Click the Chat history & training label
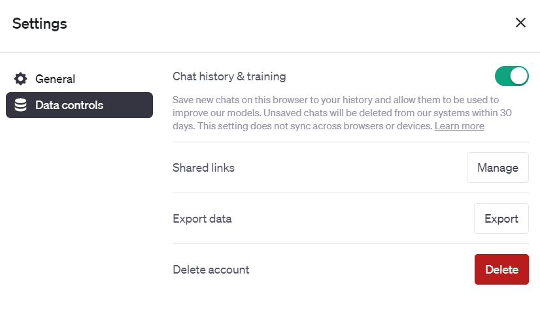Image resolution: width=540 pixels, height=316 pixels. tap(229, 76)
